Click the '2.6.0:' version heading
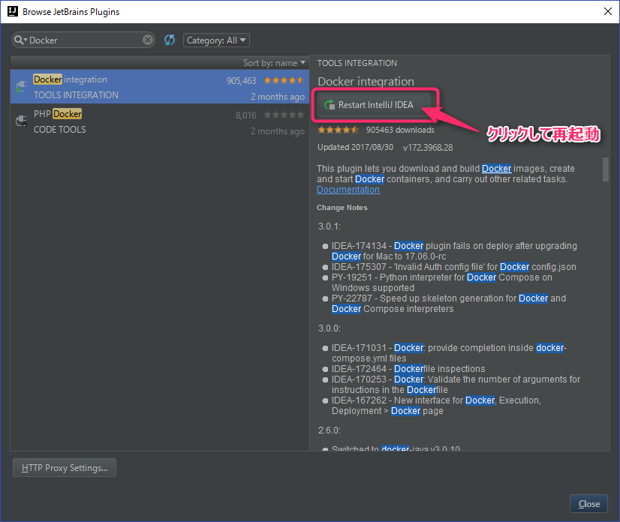This screenshot has width=620, height=522. 330,430
